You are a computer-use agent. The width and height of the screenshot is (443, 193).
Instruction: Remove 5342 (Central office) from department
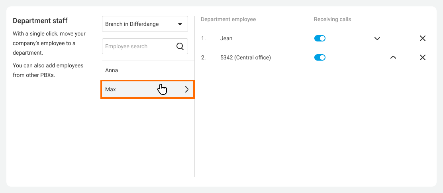pyautogui.click(x=423, y=57)
